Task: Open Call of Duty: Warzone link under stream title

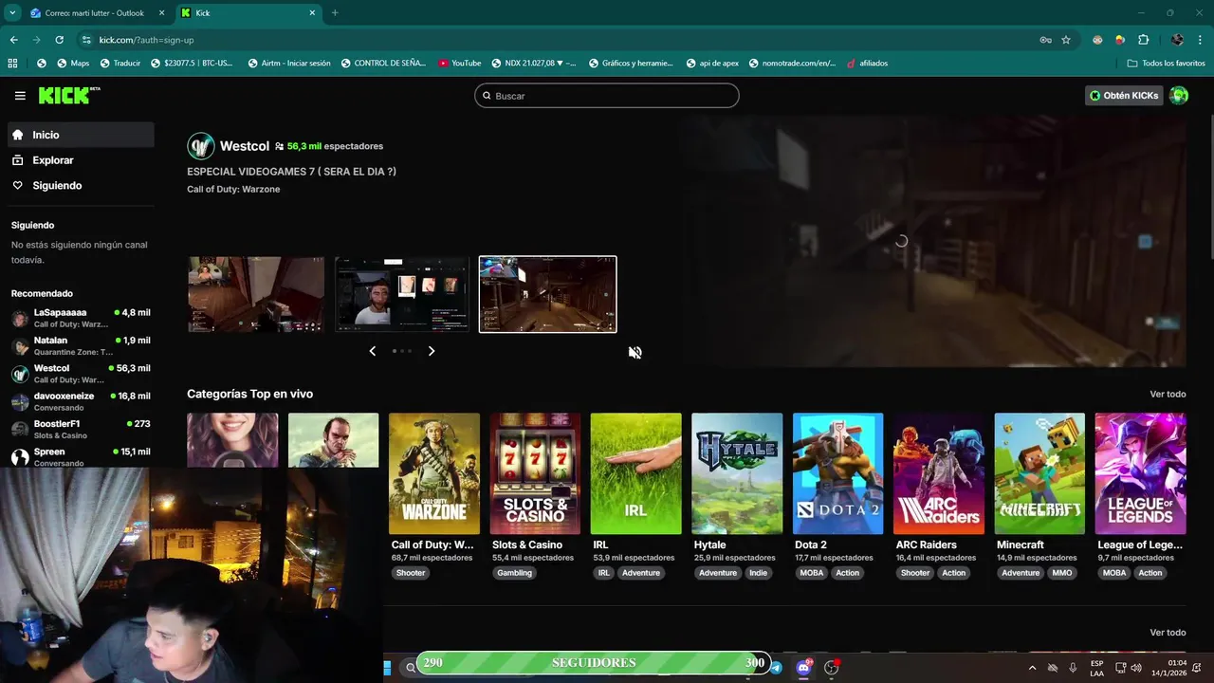Action: point(233,189)
